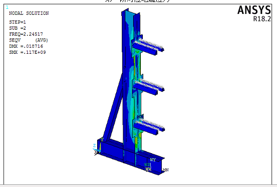Click the ANSYS logo text

point(254,10)
